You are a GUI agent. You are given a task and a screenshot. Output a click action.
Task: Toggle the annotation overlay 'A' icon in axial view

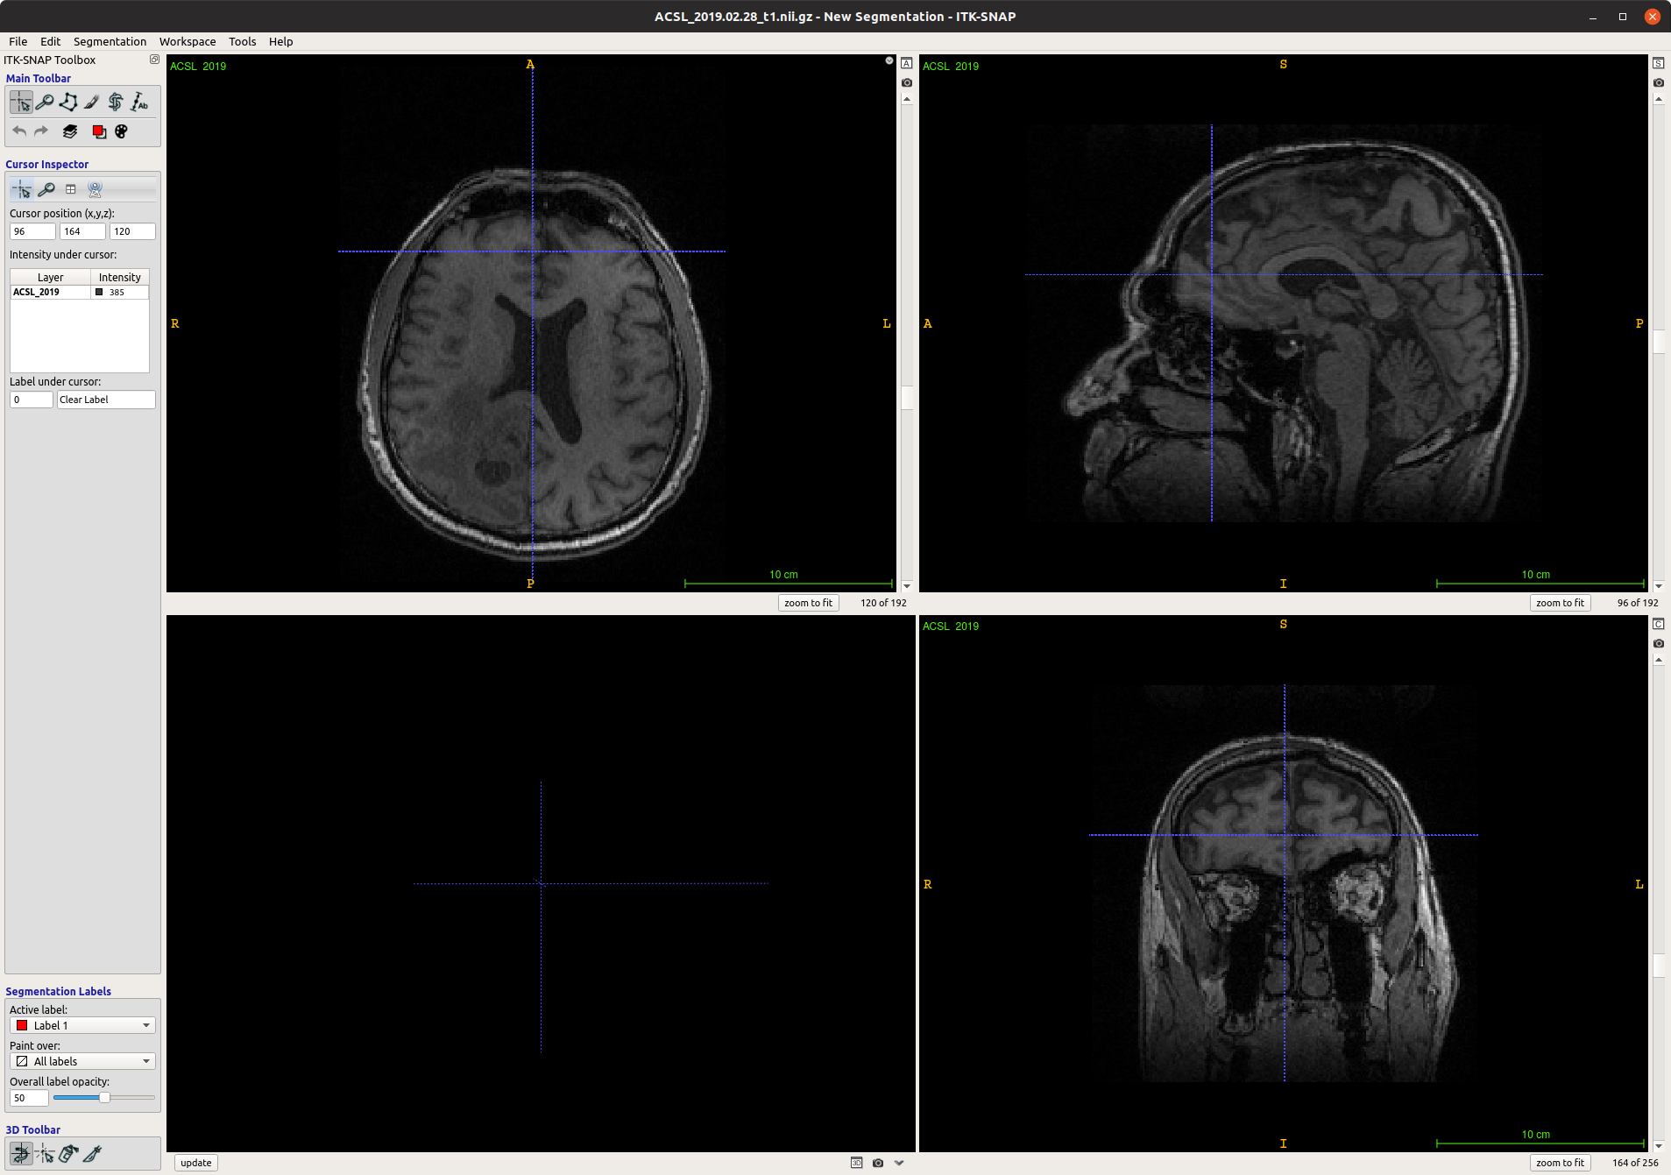[x=907, y=62]
